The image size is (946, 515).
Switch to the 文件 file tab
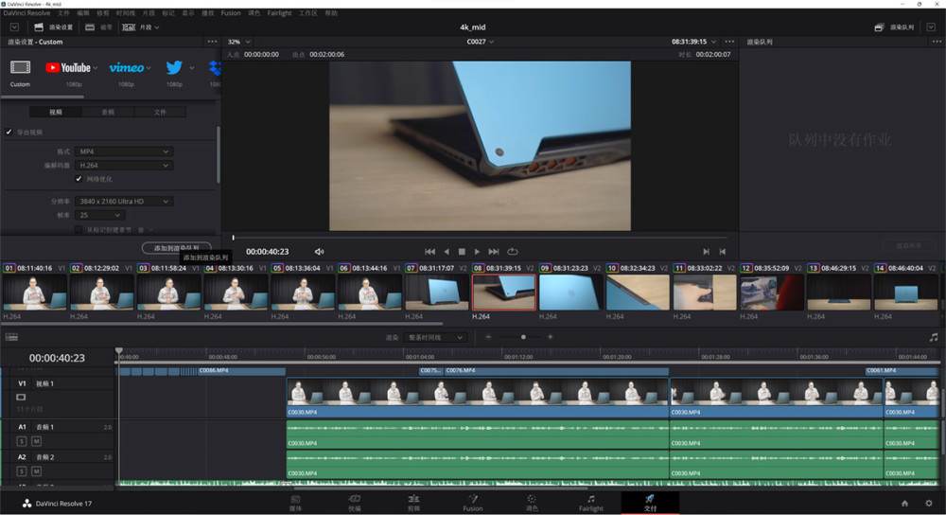pos(160,112)
